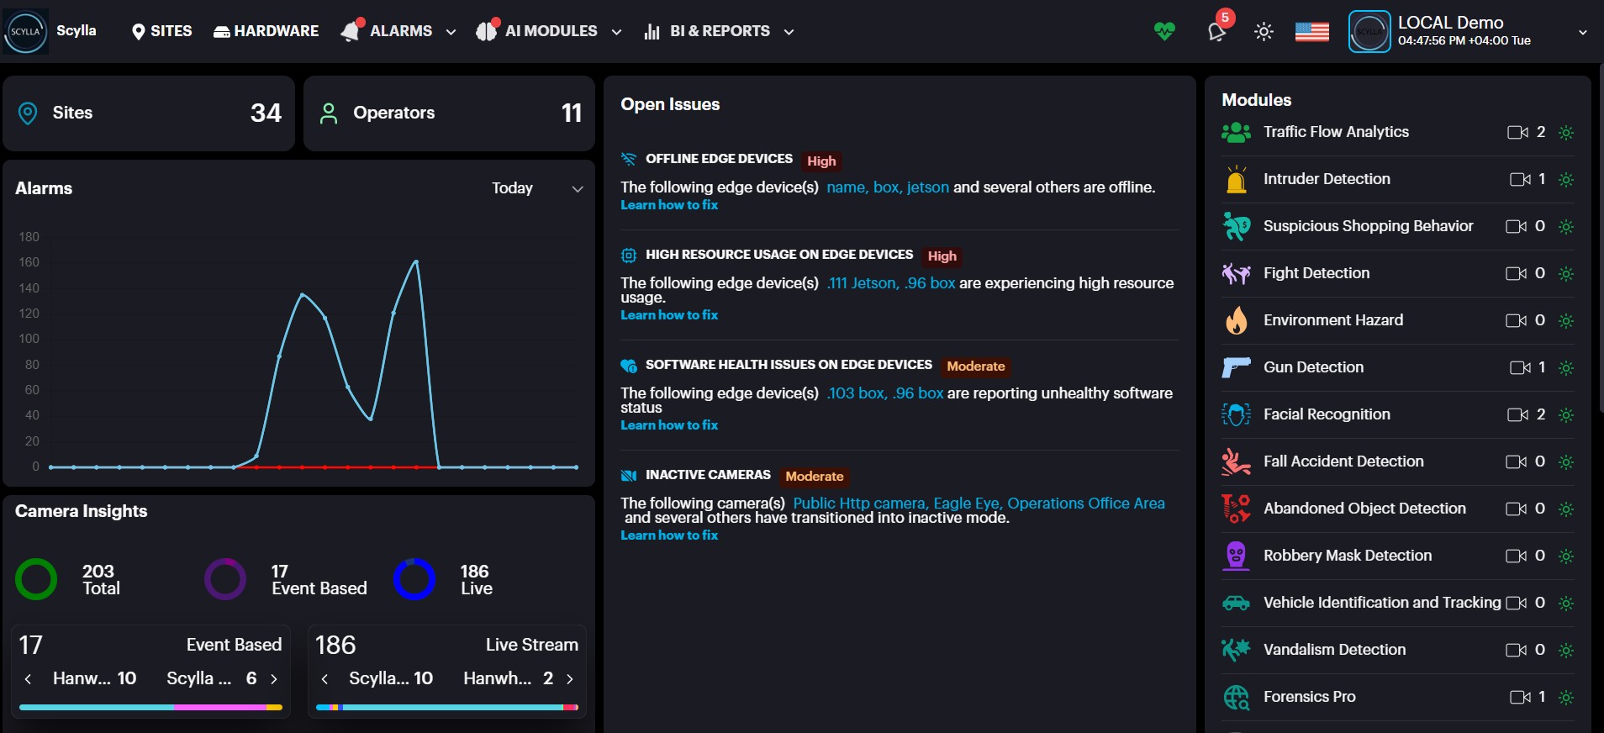1604x733 pixels.
Task: Open the Eagle Eye camera link
Action: point(966,504)
